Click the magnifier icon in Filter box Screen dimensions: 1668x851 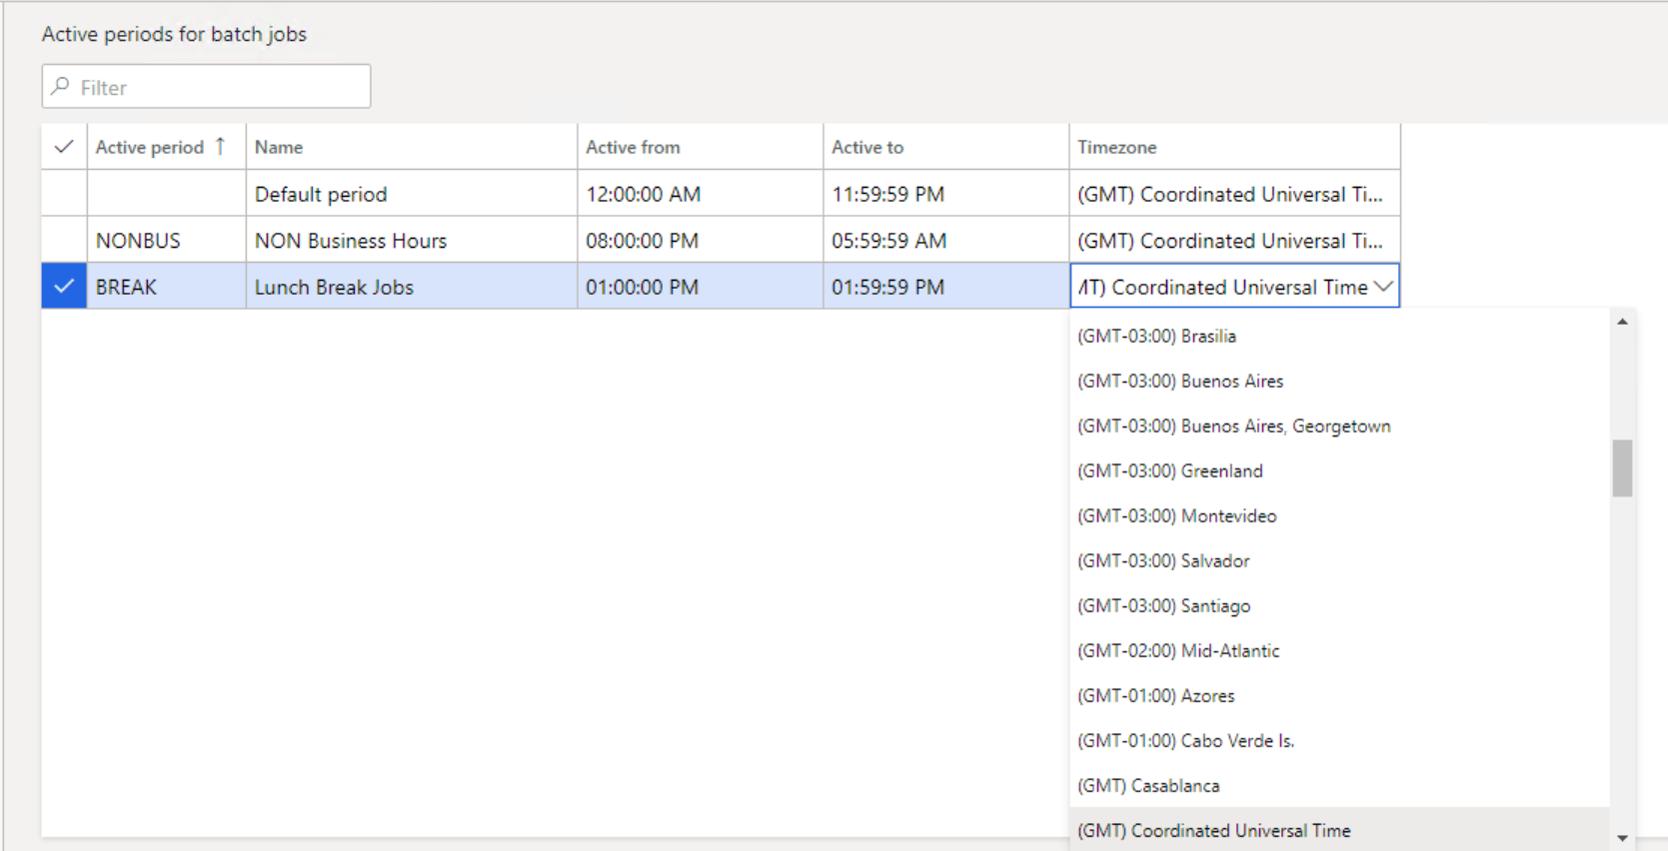[x=61, y=87]
